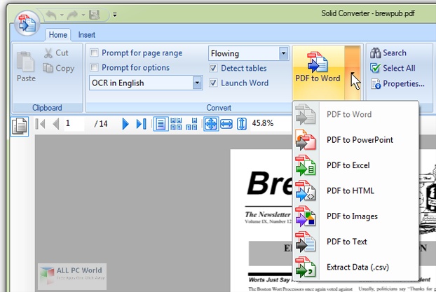436x292 pixels.
Task: Click the Redo arrow in quick access toolbar
Action: 72,15
